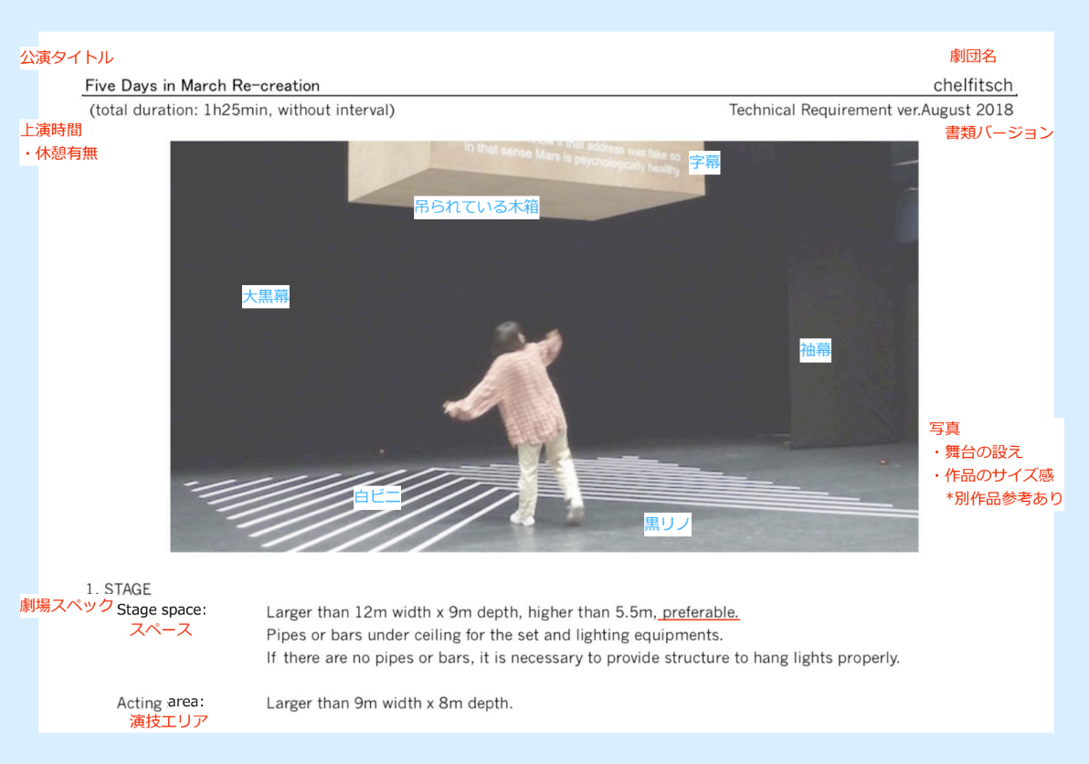Viewport: 1089px width, 764px height.
Task: Click the 上演時間 red label
Action: point(51,131)
